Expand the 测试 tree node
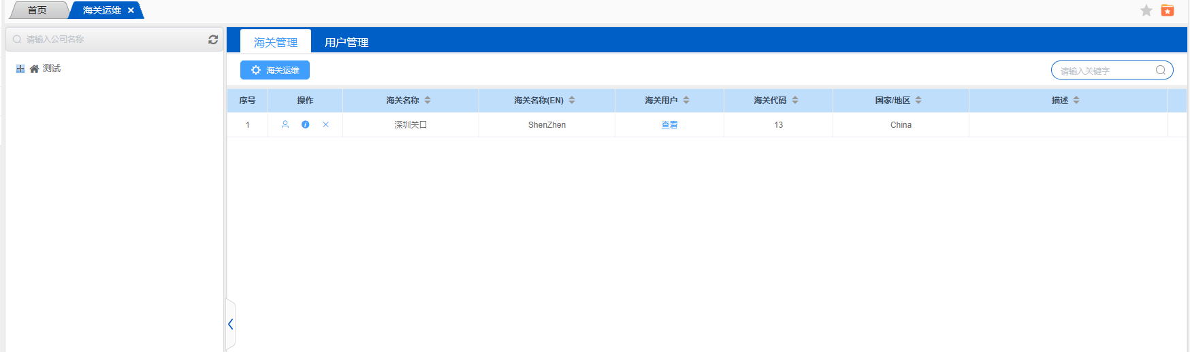This screenshot has height=352, width=1190. (20, 69)
